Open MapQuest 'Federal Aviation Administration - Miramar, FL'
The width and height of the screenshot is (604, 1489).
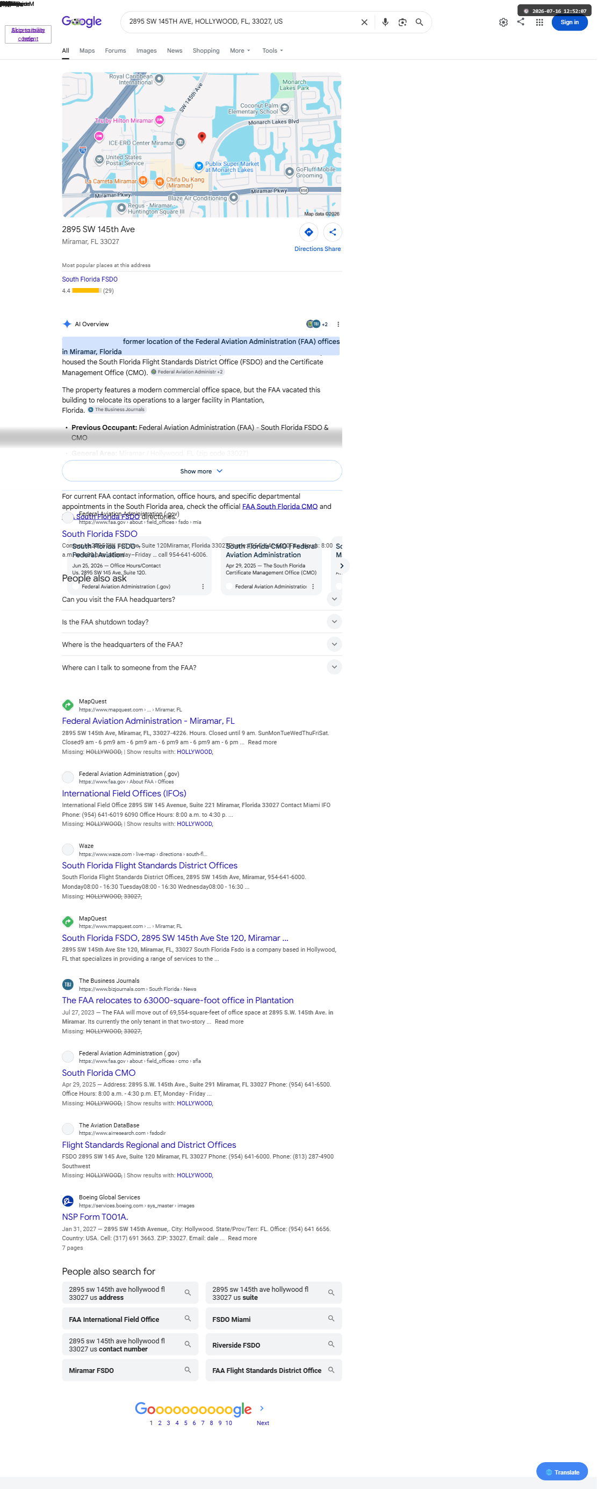tap(148, 721)
